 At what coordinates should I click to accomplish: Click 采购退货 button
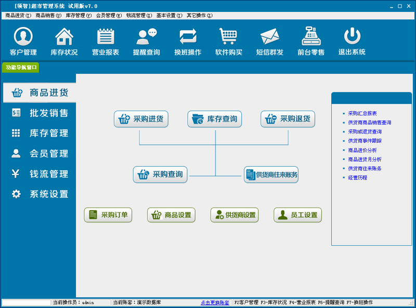[x=288, y=119]
